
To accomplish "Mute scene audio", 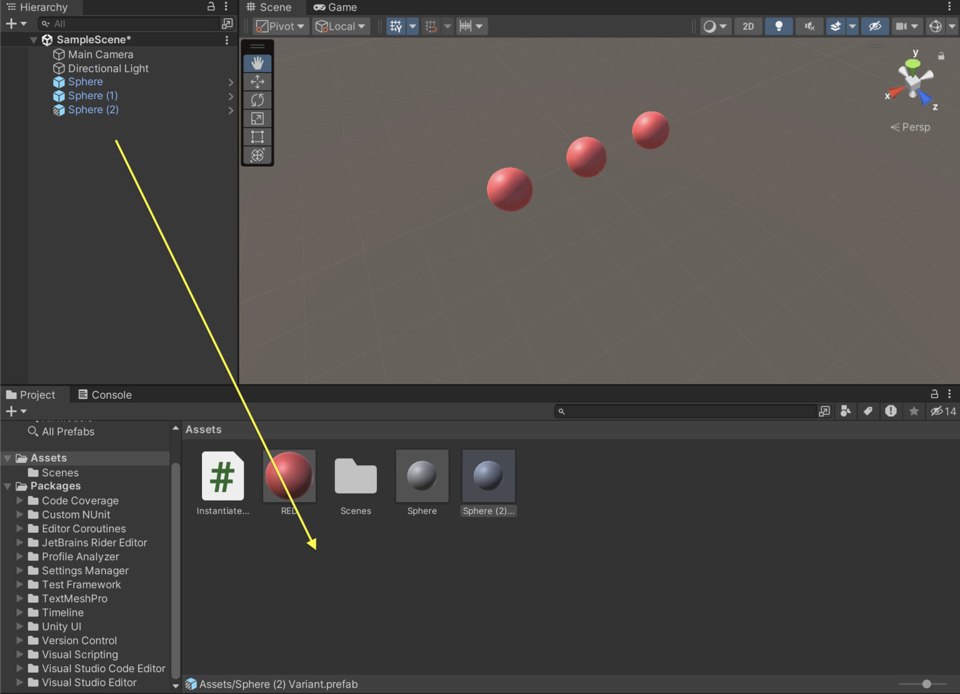I will coord(809,26).
